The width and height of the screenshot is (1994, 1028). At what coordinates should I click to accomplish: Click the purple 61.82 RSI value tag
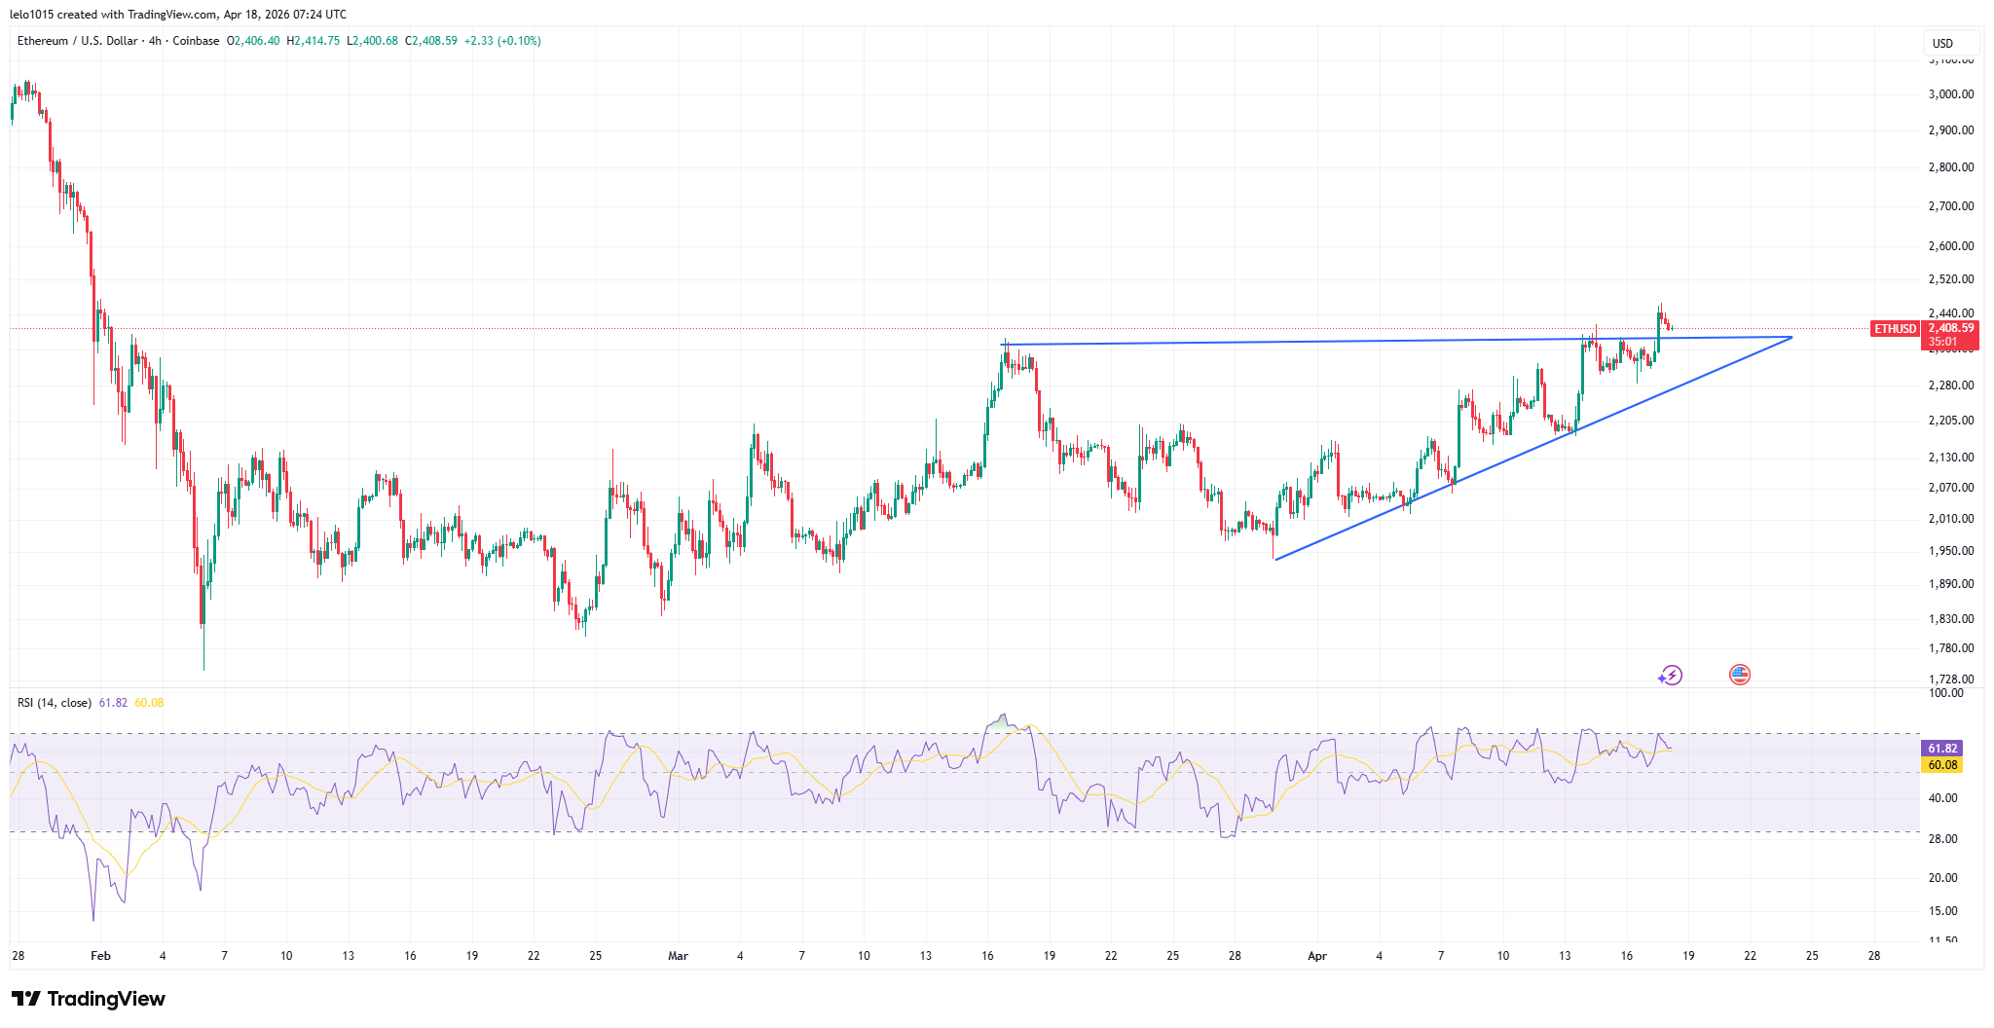pos(1941,749)
